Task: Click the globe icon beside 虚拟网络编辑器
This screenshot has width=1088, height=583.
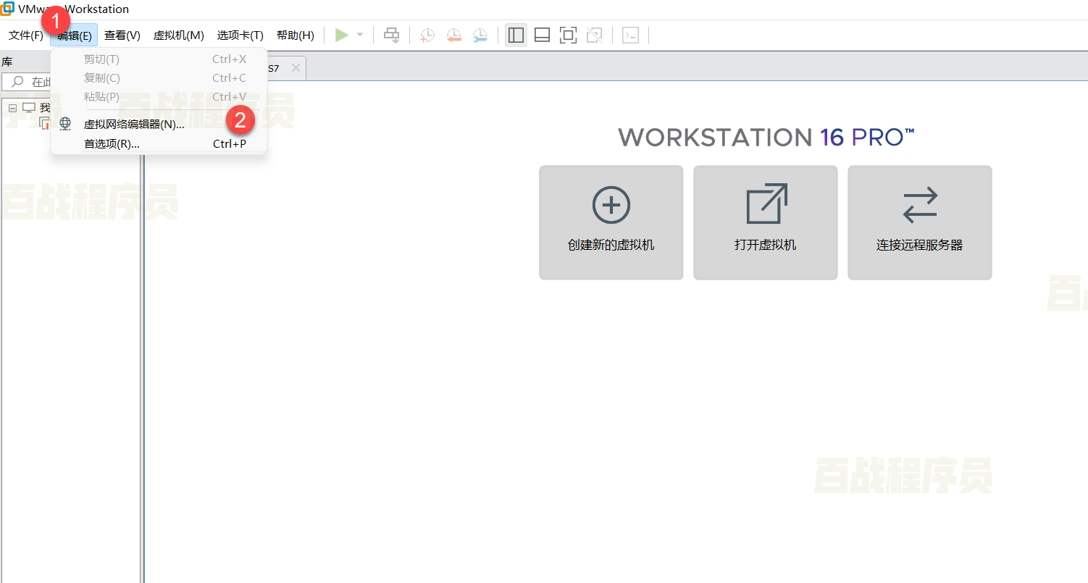Action: pyautogui.click(x=65, y=124)
